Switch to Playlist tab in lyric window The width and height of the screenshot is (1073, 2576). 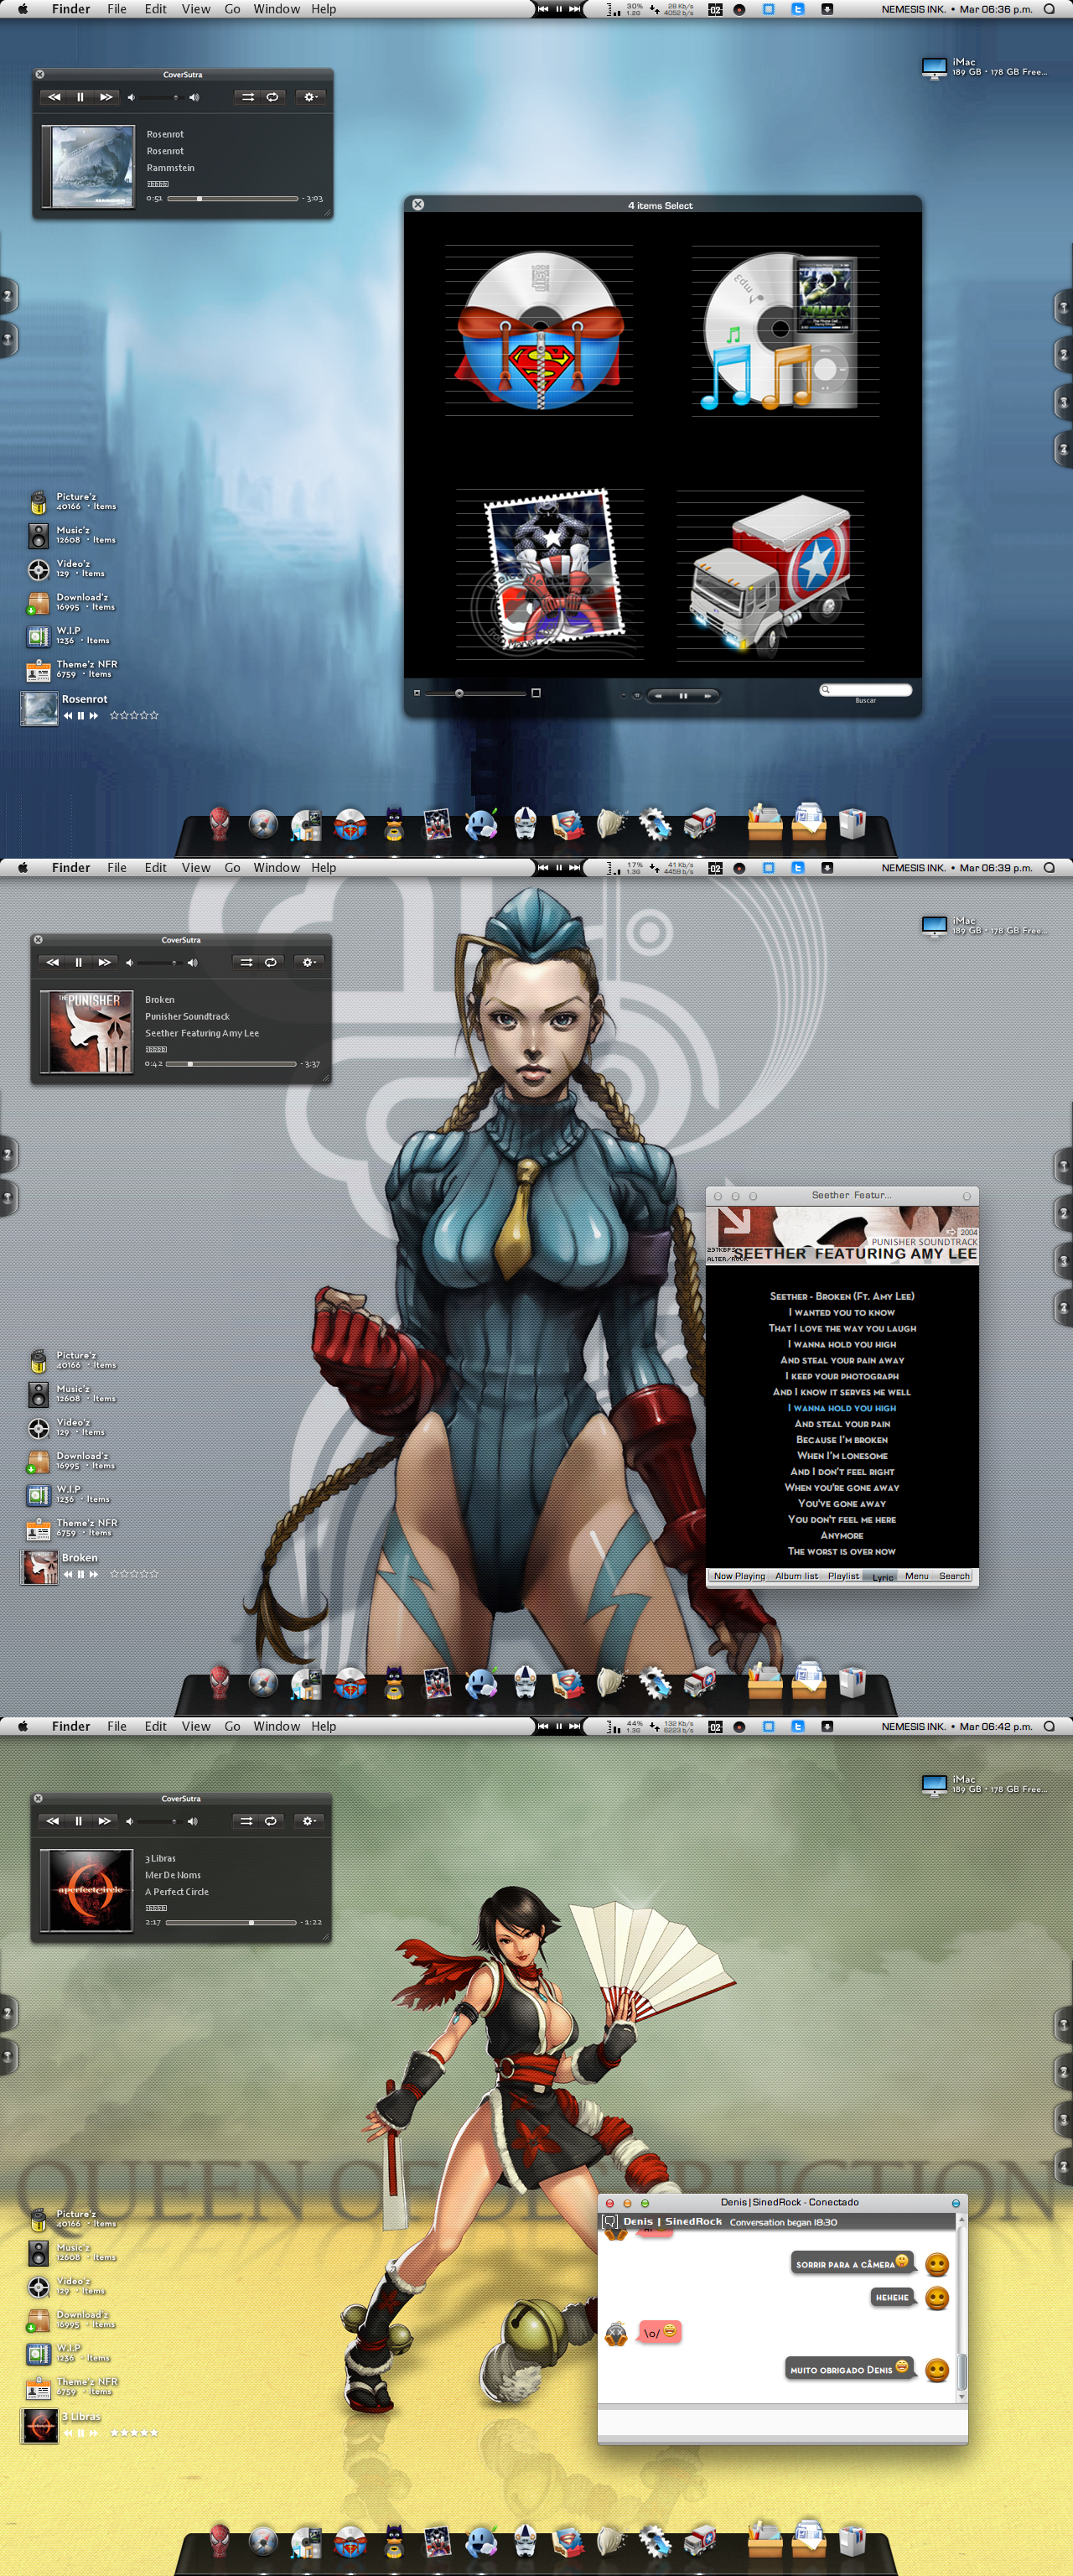(843, 1576)
